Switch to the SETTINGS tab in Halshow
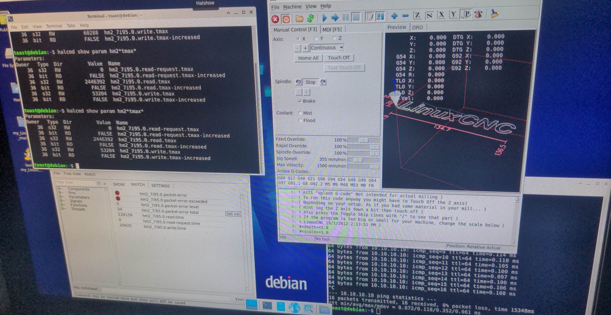611x315 pixels. click(160, 186)
